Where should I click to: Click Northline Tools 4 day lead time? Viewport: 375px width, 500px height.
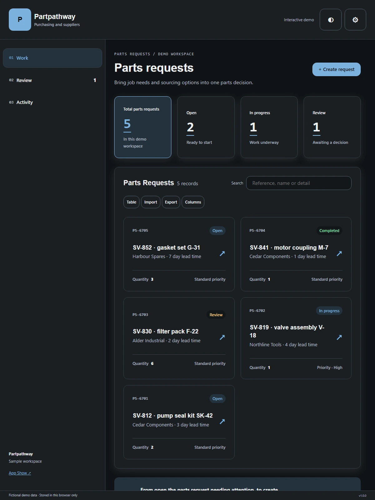tap(283, 344)
